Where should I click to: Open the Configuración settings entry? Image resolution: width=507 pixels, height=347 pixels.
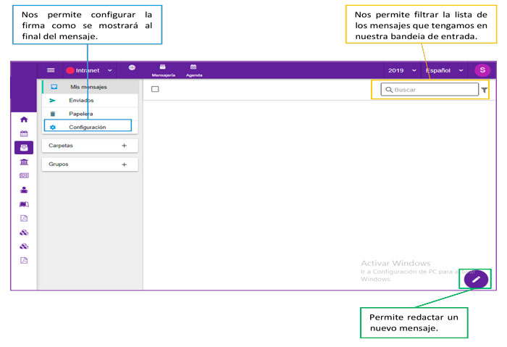[87, 127]
